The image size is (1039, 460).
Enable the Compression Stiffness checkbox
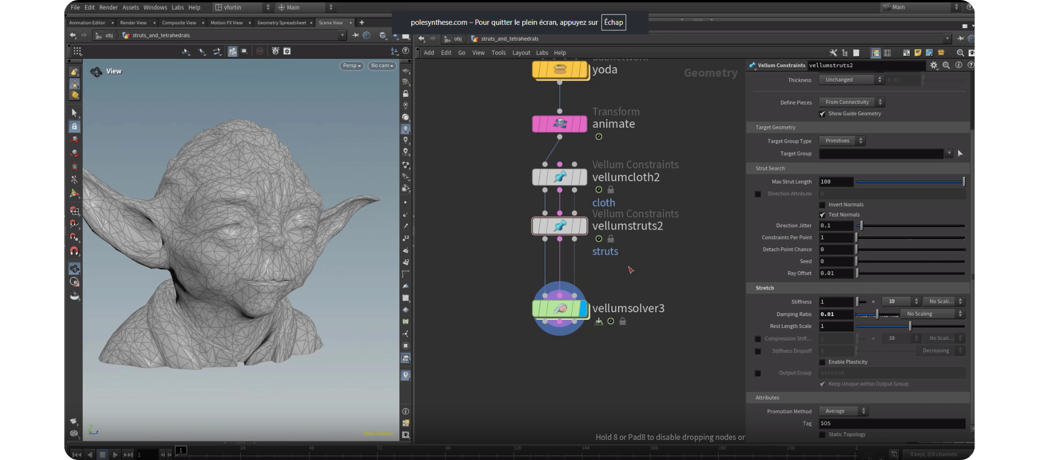tap(758, 339)
